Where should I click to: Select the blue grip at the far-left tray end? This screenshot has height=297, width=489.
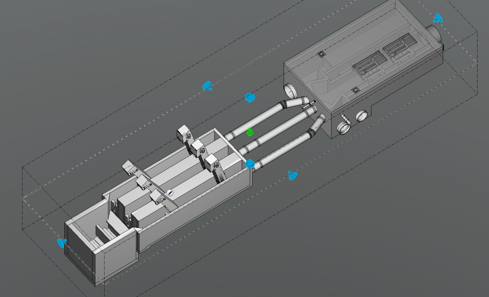pyautogui.click(x=61, y=243)
